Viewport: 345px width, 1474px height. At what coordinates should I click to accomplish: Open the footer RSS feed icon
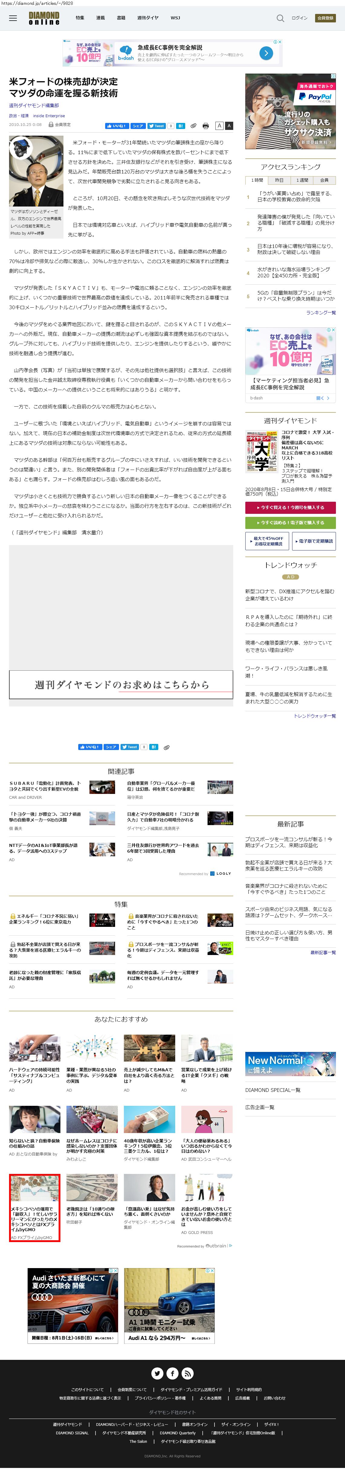click(187, 1373)
